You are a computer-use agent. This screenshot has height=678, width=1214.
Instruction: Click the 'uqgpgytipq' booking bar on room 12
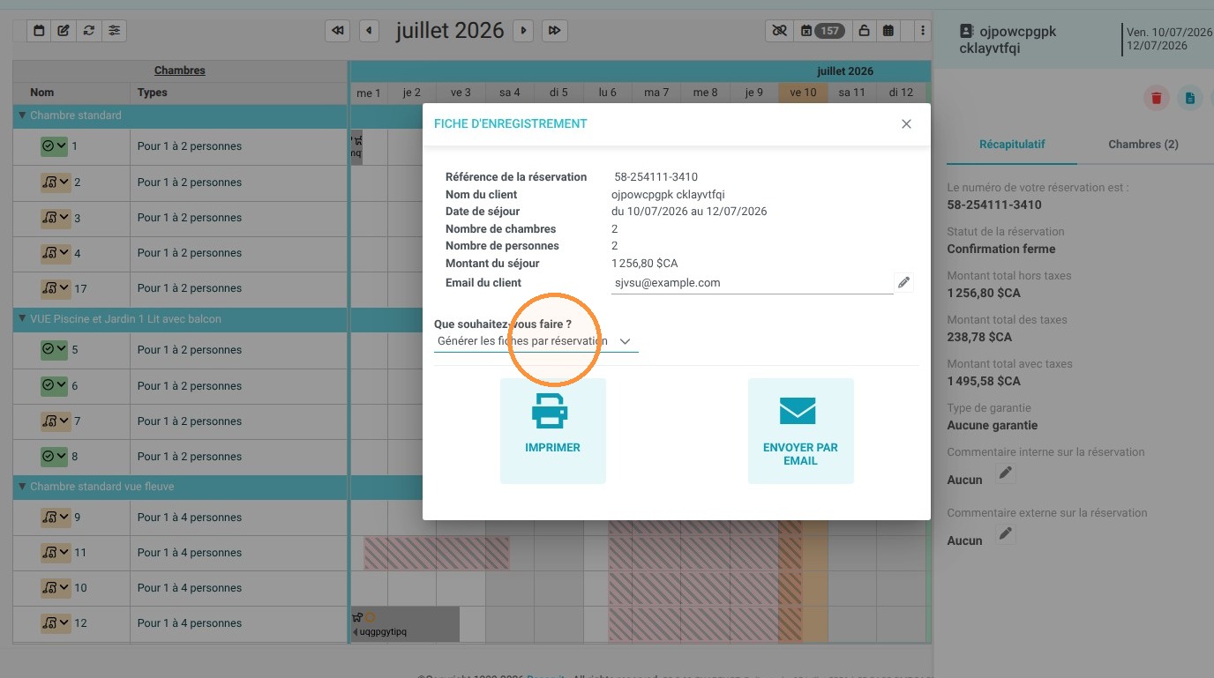coord(406,624)
